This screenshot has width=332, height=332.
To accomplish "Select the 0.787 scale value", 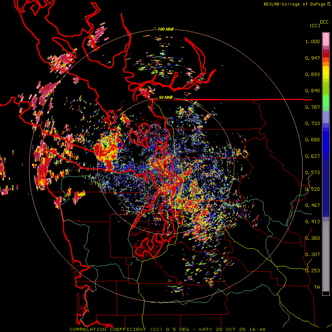I will 312,107.
